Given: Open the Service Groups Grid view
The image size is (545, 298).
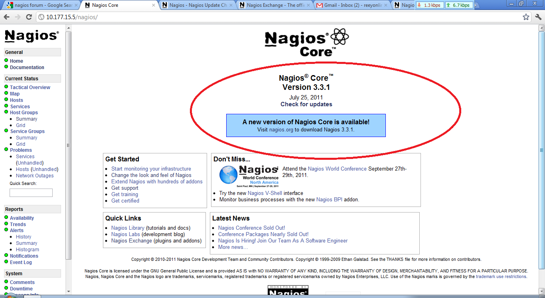Looking at the screenshot, I should (x=20, y=144).
